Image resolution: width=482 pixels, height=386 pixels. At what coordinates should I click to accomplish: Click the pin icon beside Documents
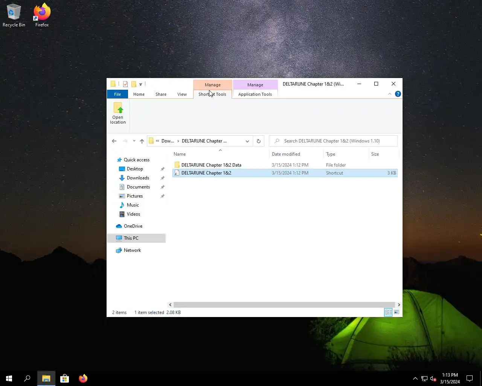163,187
